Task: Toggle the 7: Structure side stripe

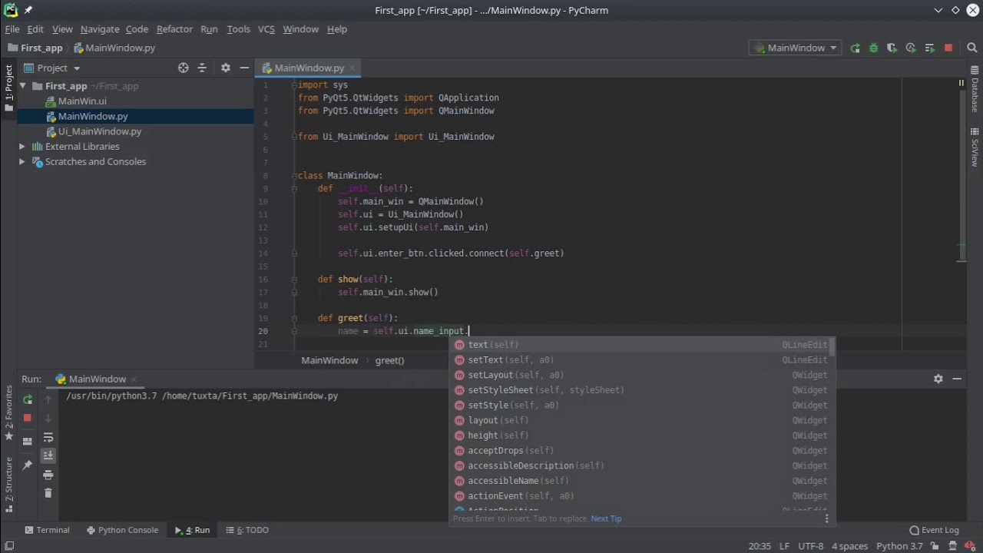Action: (8, 485)
